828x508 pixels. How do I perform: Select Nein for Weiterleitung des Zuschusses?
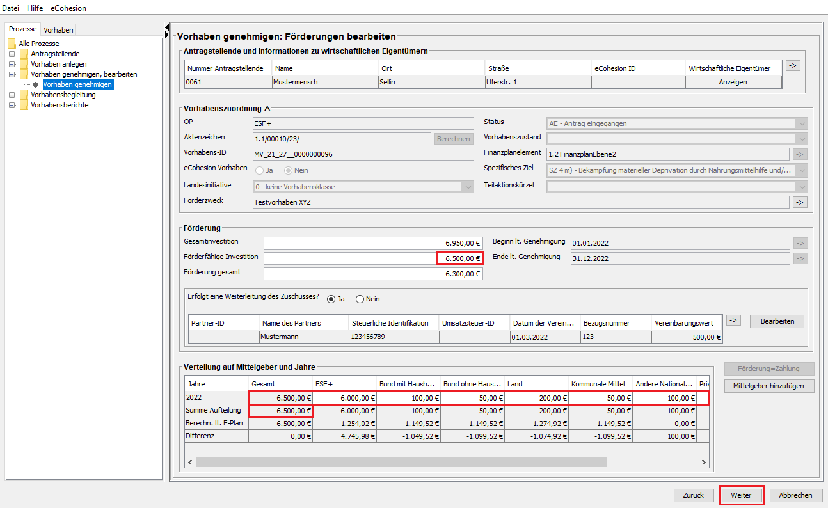[360, 299]
